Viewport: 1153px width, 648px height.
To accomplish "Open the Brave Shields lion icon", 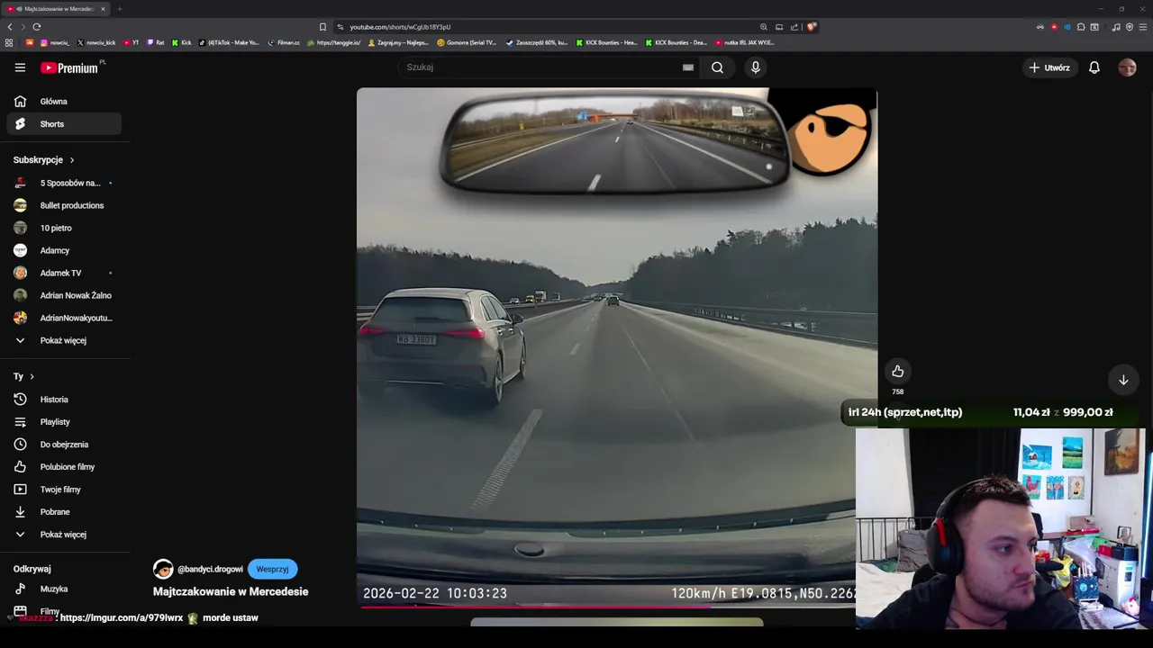I will click(812, 27).
